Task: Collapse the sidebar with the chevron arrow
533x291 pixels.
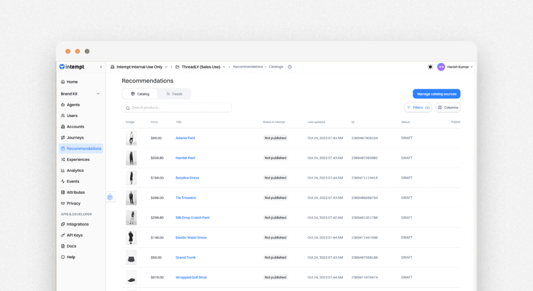Action: 101,67
